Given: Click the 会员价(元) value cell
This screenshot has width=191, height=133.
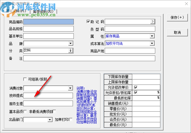Looking at the screenshot, I should tap(146, 119).
